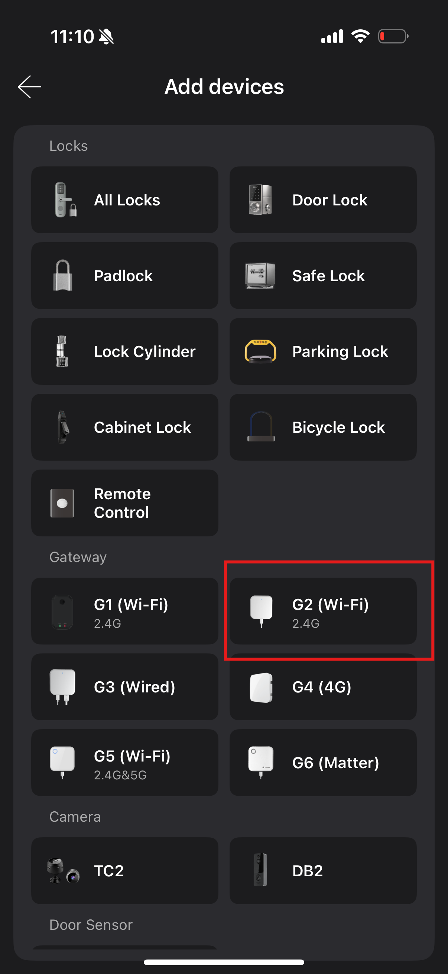This screenshot has width=448, height=974.
Task: Tap the G4 (4G) gateway icon
Action: [261, 687]
